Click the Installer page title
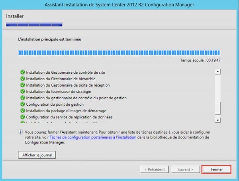Image resolution: width=239 pixels, height=181 pixels. 15,16
